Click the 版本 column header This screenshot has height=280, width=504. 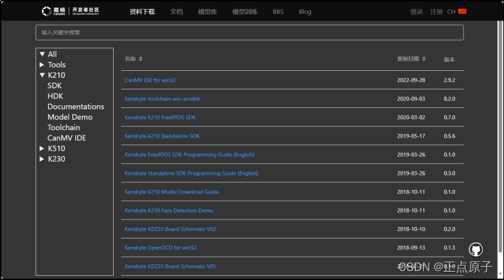(x=449, y=59)
